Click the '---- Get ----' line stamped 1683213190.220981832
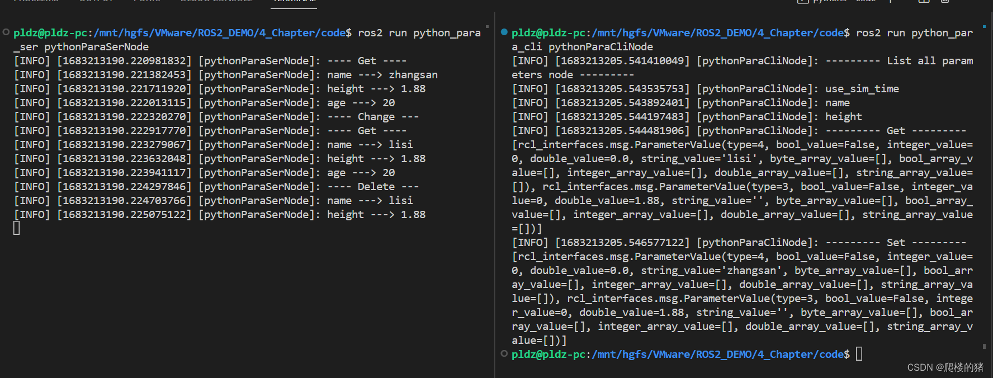 tap(210, 61)
